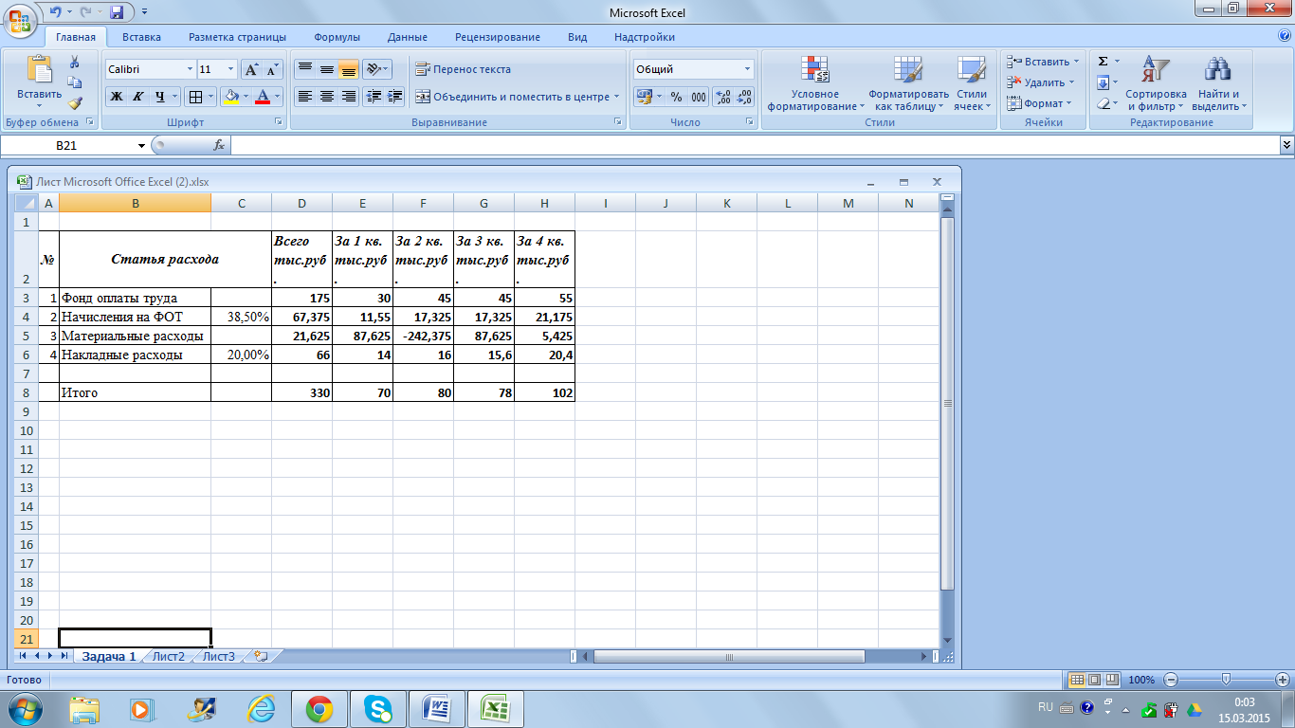Viewport: 1295px width, 728px height.
Task: Open the Общий number format dropdown
Action: [747, 69]
